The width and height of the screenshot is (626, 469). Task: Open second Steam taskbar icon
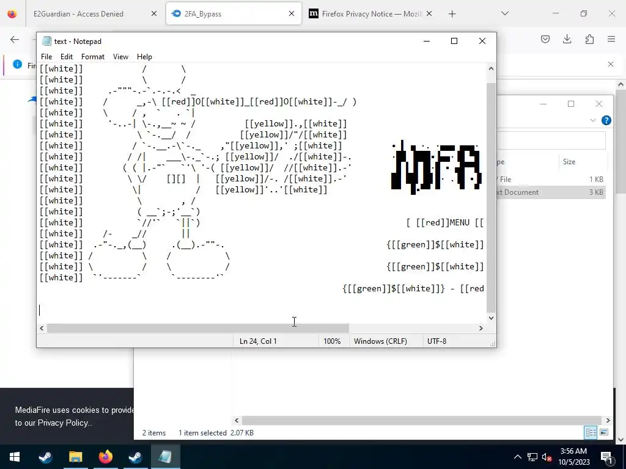click(135, 457)
